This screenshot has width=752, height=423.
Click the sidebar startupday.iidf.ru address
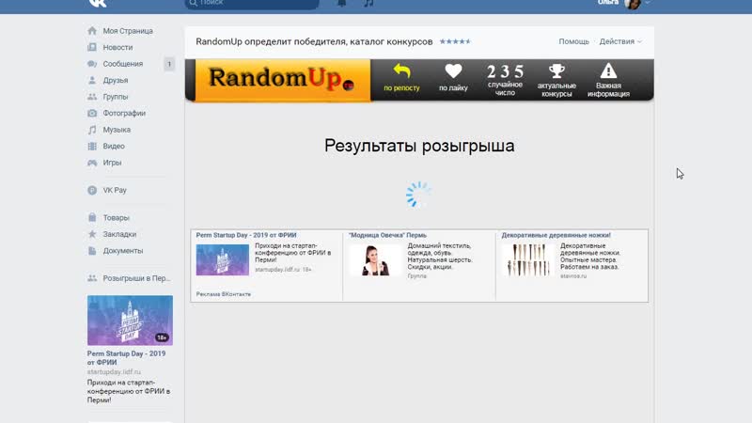(x=114, y=371)
